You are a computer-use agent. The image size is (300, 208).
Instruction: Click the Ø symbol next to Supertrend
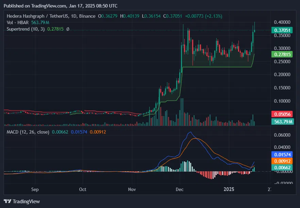68,29
